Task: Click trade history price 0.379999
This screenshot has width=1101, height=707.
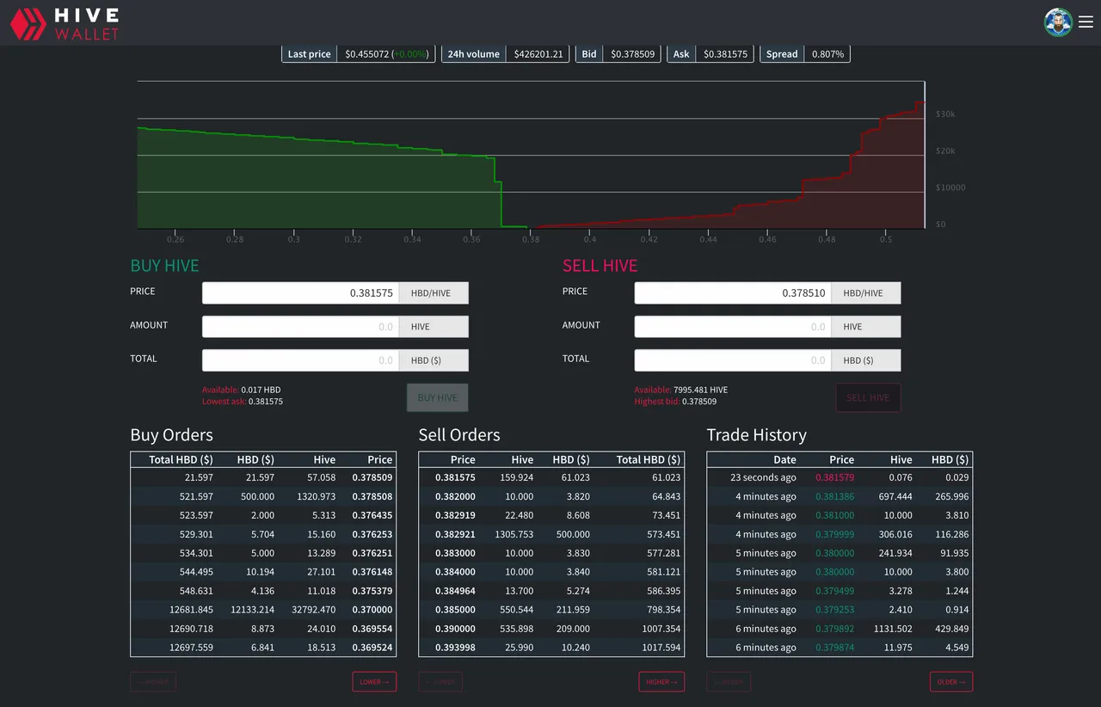Action: (834, 534)
